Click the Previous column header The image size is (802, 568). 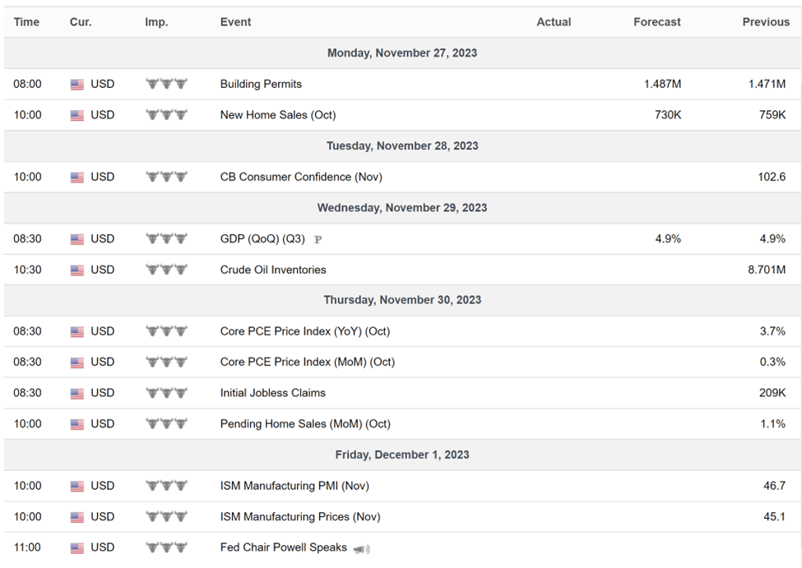[766, 22]
